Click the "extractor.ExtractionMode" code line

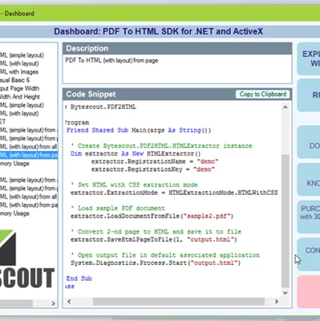[x=174, y=193]
